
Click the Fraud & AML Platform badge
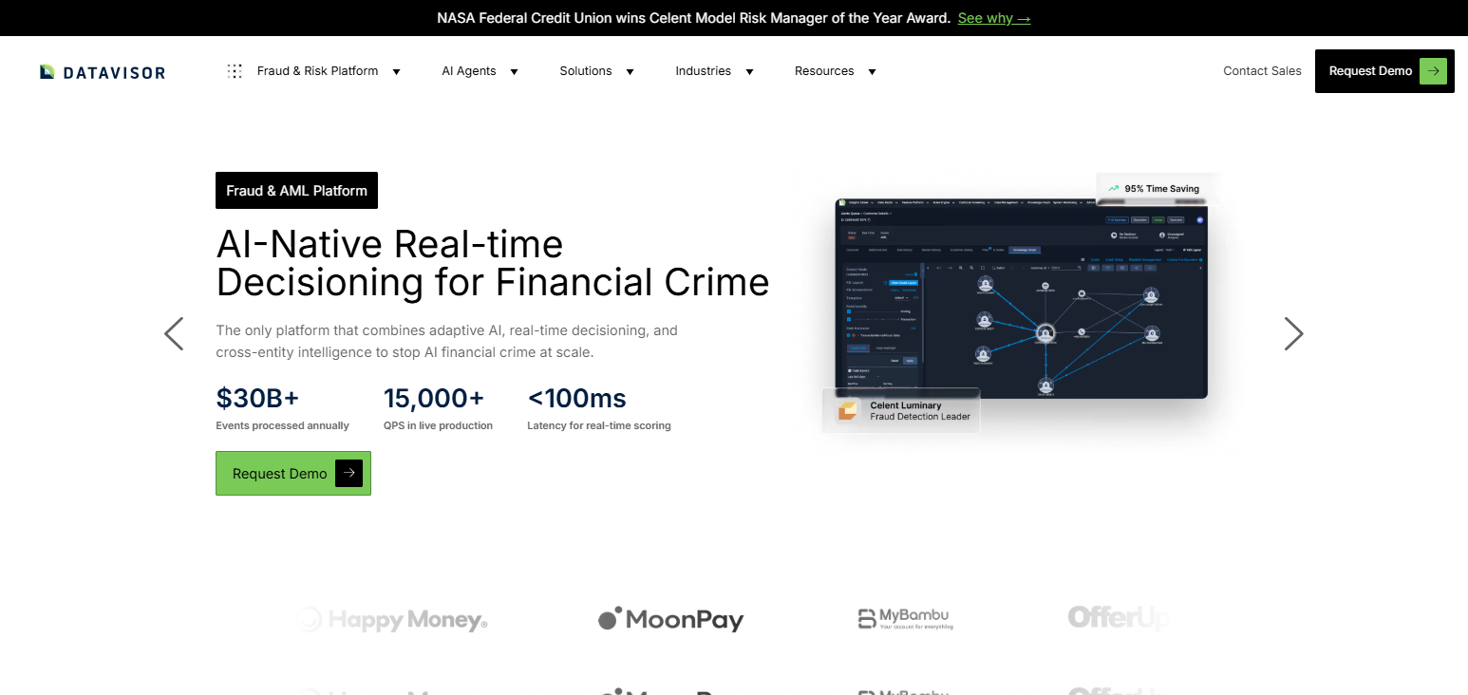[296, 190]
